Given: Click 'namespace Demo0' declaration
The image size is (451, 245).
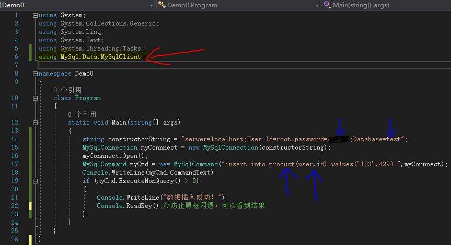Looking at the screenshot, I should click(66, 73).
